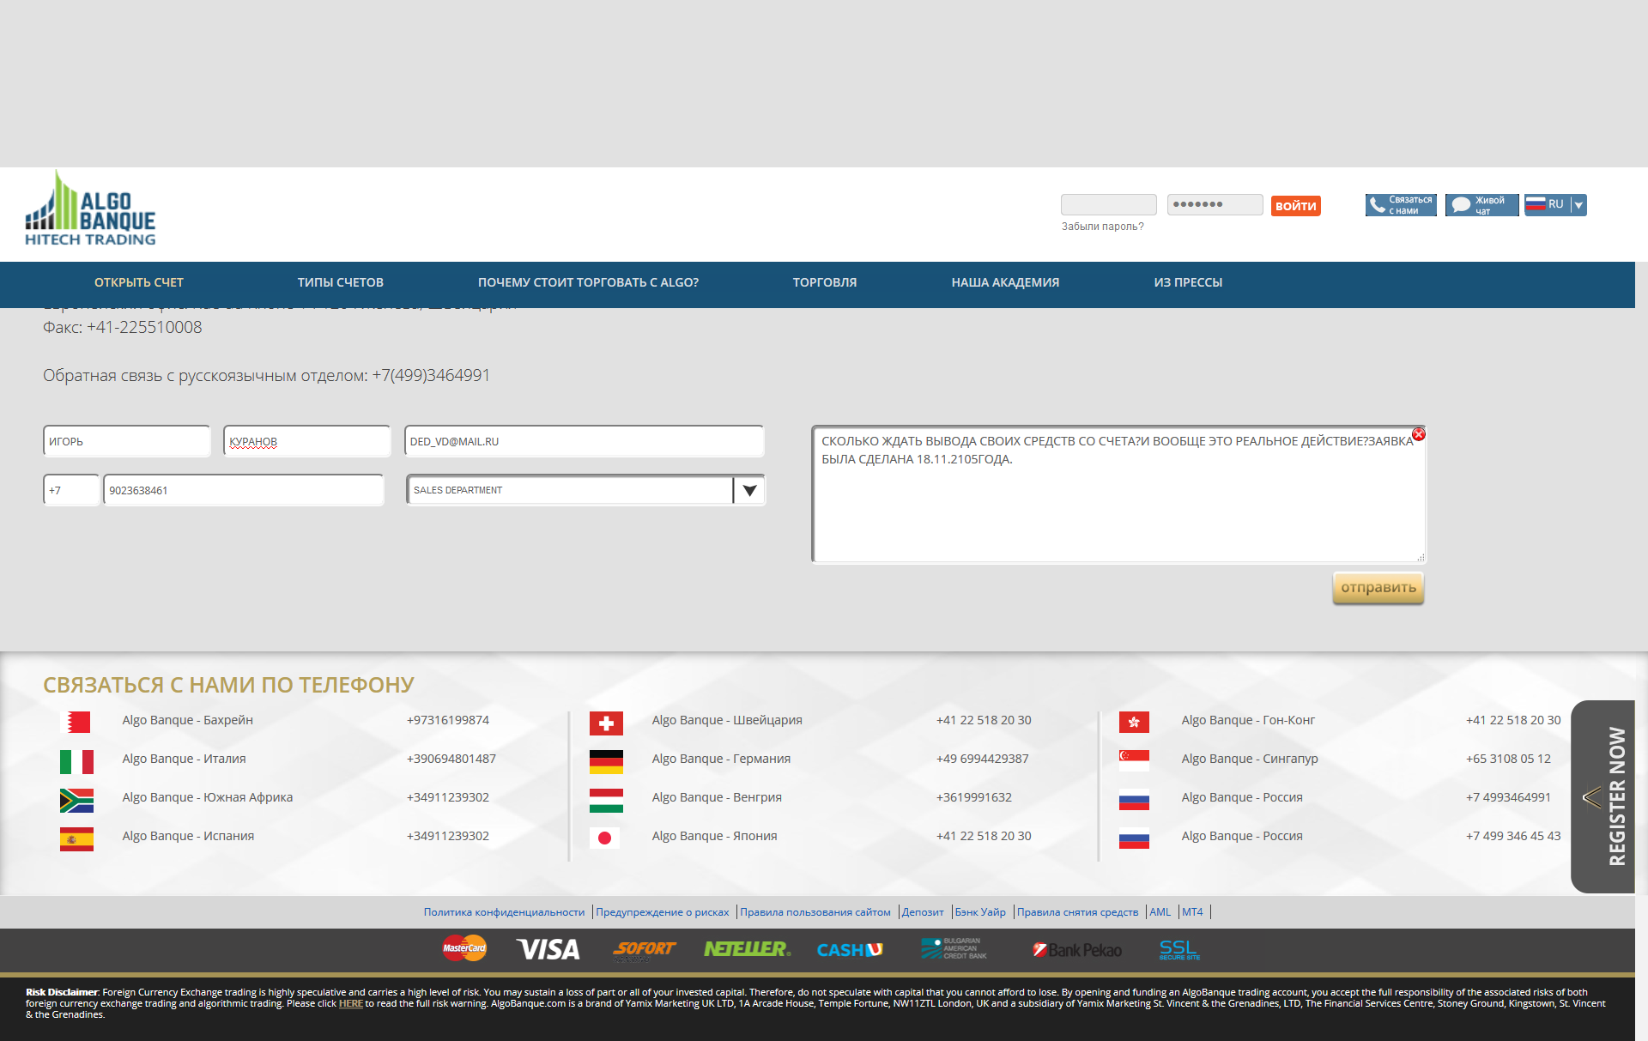Click the Bahrain flag icon

click(76, 722)
